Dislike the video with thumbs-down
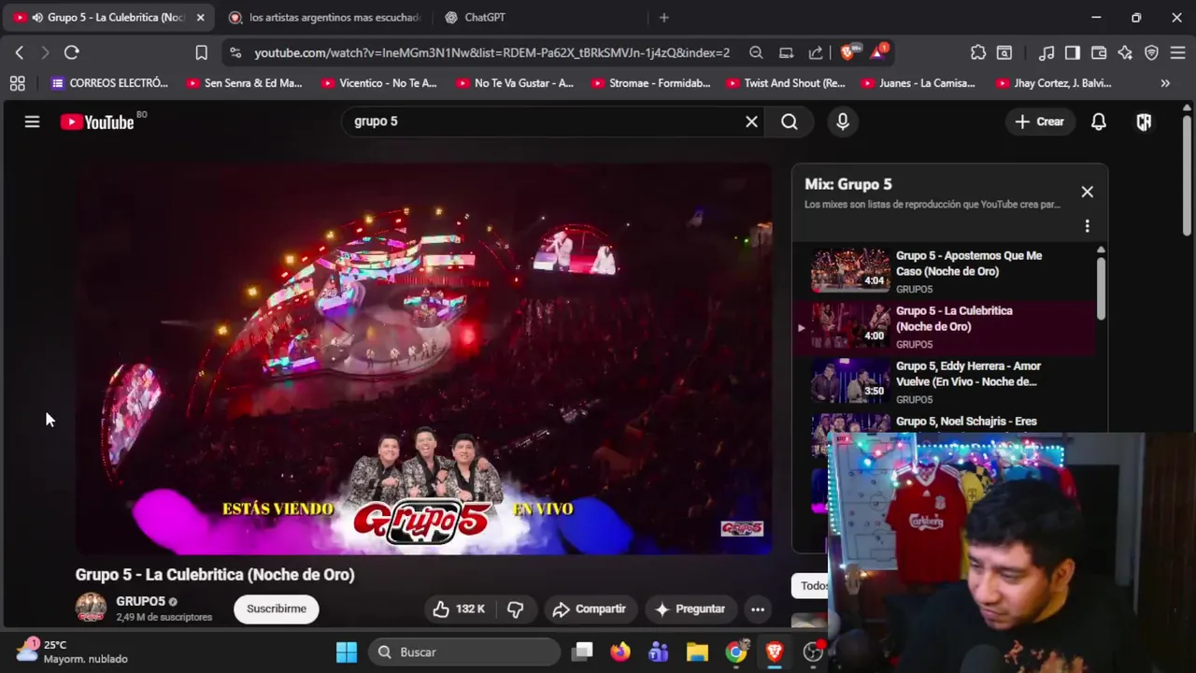Image resolution: width=1196 pixels, height=673 pixels. point(515,609)
